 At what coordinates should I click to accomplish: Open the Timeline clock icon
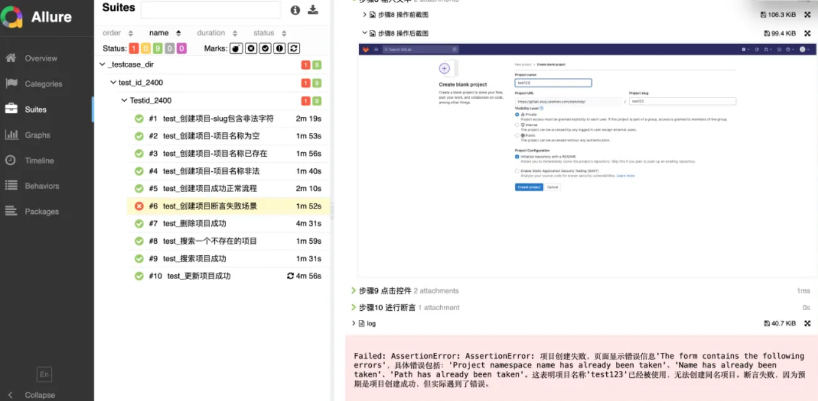click(10, 160)
